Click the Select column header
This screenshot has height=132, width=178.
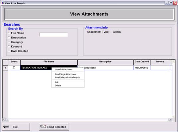point(14,62)
